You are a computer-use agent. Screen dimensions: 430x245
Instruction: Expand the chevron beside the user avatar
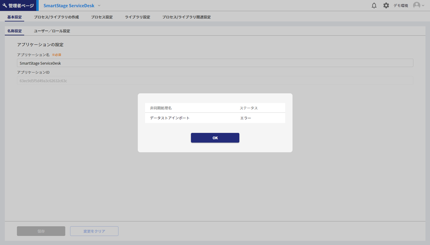pyautogui.click(x=423, y=6)
